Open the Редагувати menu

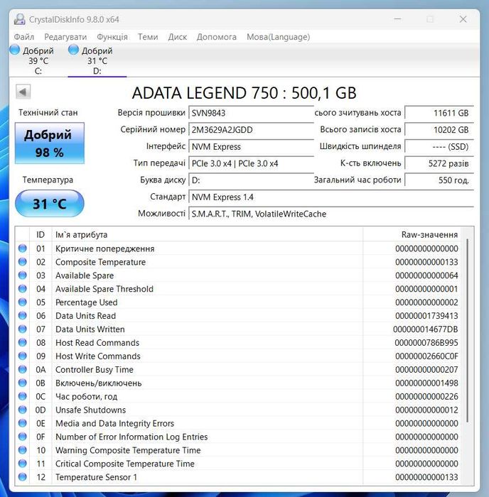(65, 37)
